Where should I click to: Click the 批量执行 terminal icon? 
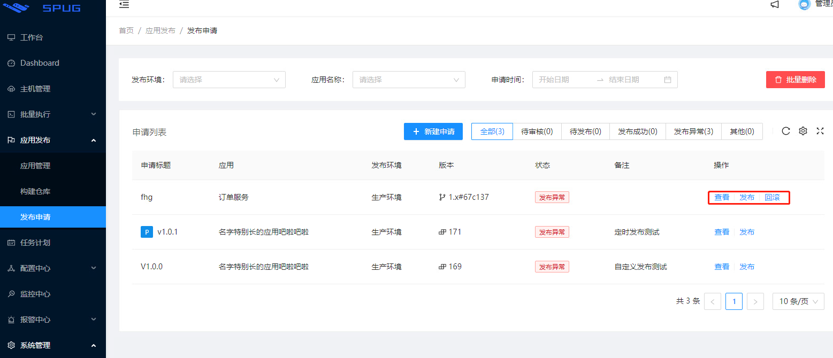(11, 114)
